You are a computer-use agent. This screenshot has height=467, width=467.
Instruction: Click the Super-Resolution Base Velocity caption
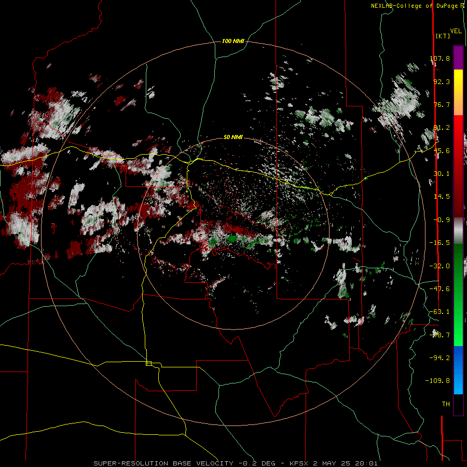[x=236, y=463]
